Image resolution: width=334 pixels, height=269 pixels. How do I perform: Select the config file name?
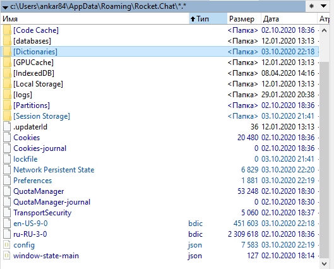pyautogui.click(x=24, y=245)
